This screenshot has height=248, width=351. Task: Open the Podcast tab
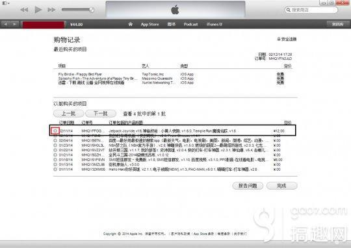click(190, 24)
